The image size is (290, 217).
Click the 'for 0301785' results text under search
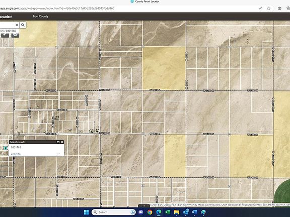(9, 31)
